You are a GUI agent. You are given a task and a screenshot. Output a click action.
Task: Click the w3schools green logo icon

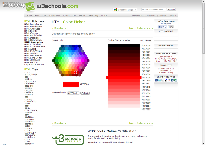click(30, 6)
